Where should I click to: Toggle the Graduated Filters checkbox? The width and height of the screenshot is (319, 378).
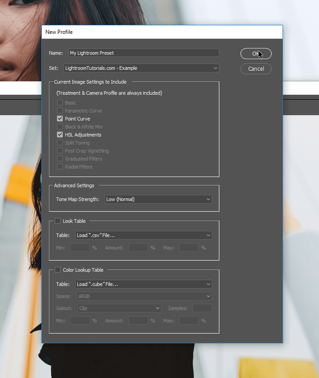pyautogui.click(x=60, y=159)
